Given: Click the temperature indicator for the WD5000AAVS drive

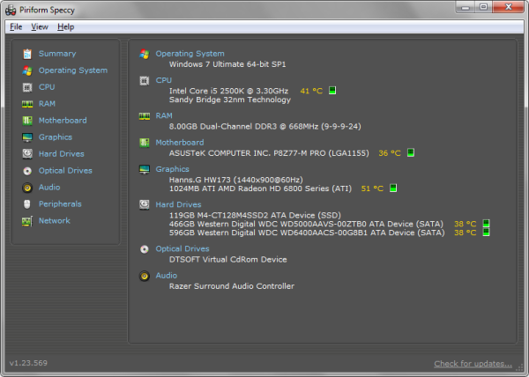Looking at the screenshot, I should [x=486, y=224].
